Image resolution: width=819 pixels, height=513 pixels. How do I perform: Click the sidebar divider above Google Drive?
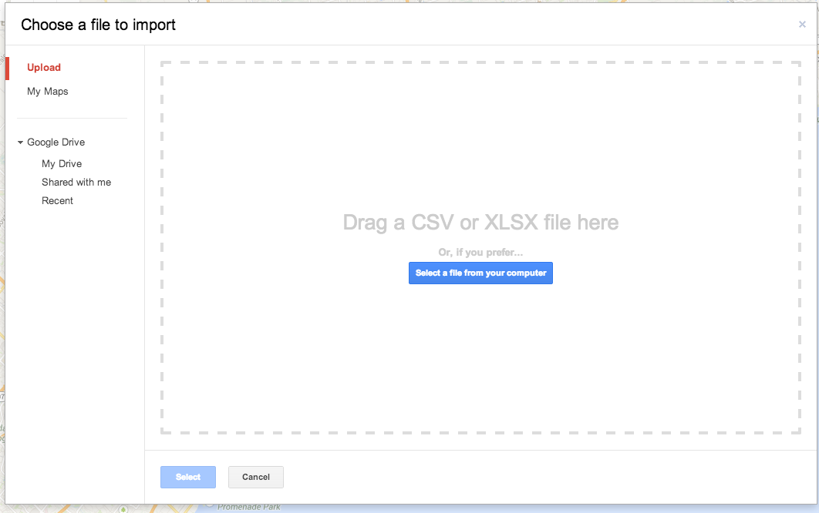(x=72, y=119)
